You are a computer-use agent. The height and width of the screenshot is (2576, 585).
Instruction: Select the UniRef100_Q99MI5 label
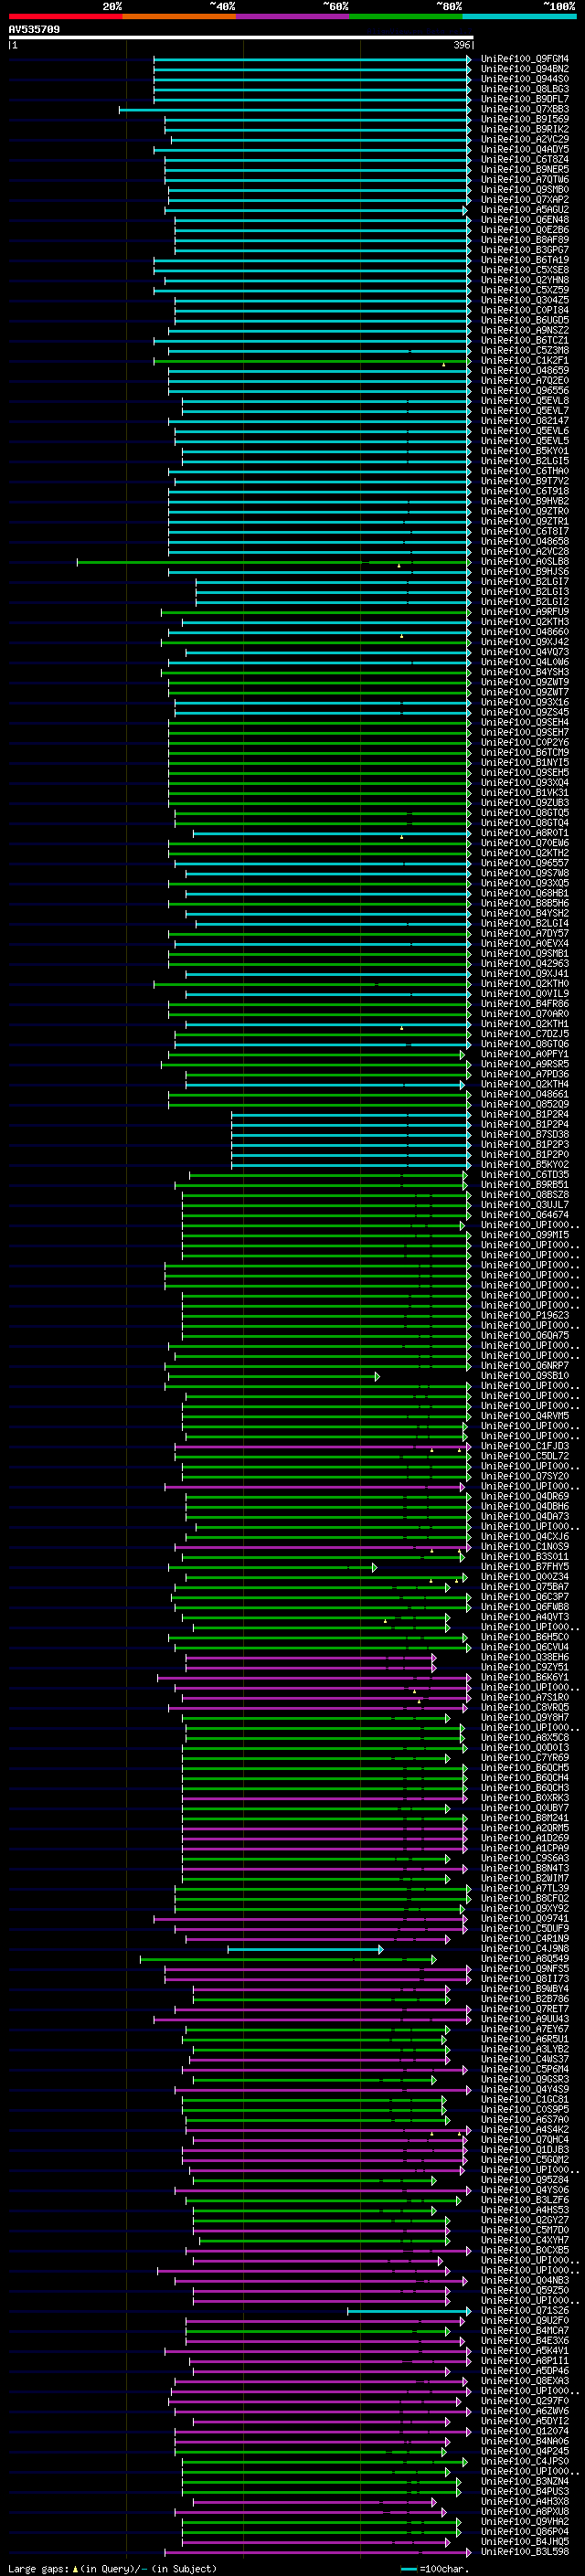pyautogui.click(x=524, y=1234)
